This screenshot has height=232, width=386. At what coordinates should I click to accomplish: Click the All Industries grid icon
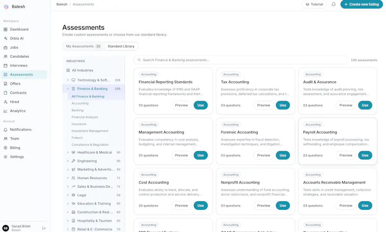point(68,70)
